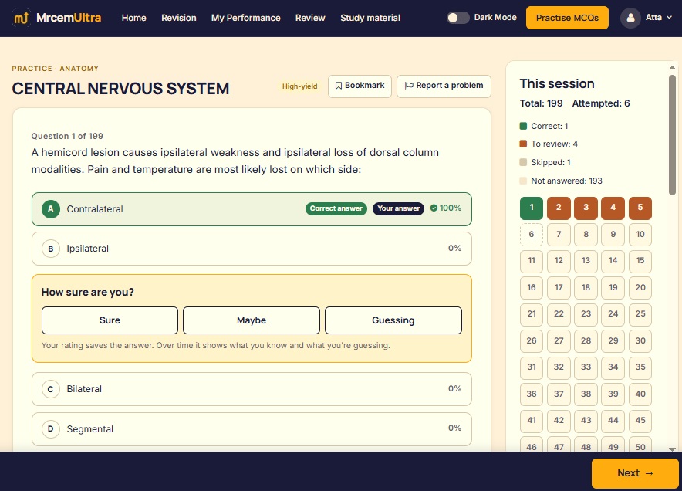Rate confidence as Maybe
Image resolution: width=682 pixels, height=491 pixels.
point(252,320)
